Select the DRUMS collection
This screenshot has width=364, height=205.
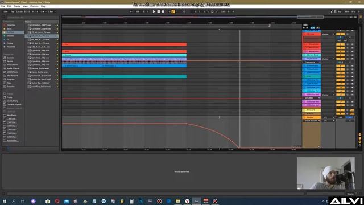tap(10, 36)
